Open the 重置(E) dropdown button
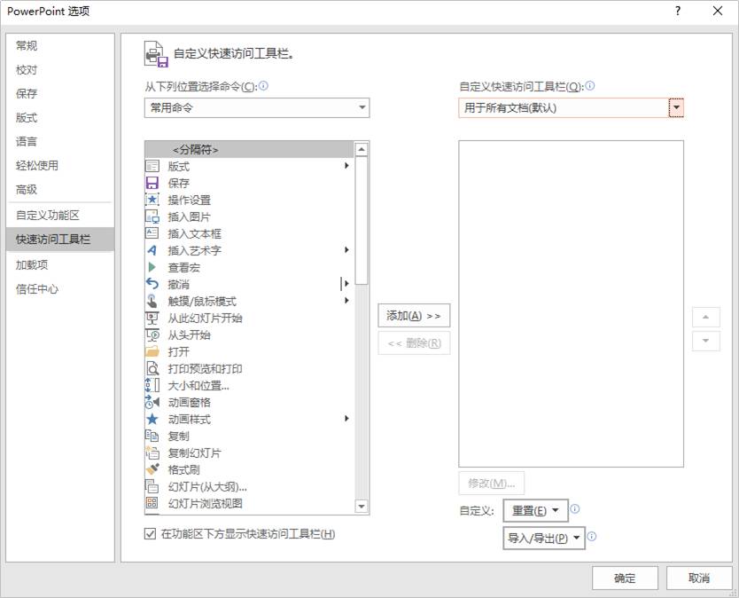This screenshot has height=598, width=739. [535, 511]
